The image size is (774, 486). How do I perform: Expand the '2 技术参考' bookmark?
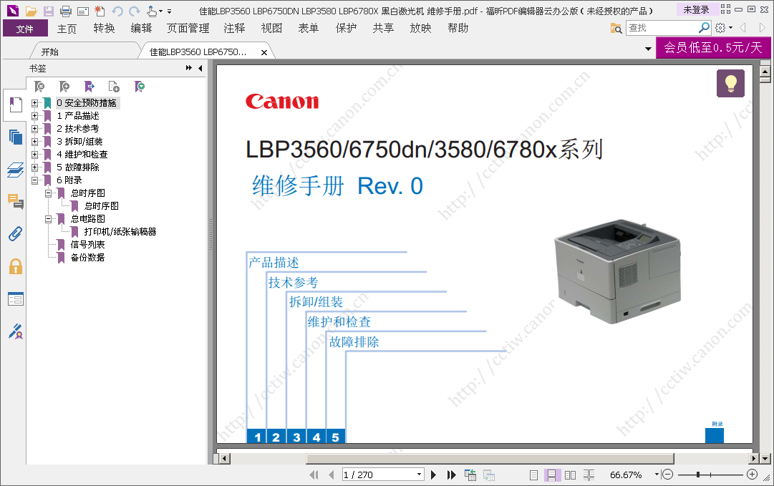click(34, 129)
